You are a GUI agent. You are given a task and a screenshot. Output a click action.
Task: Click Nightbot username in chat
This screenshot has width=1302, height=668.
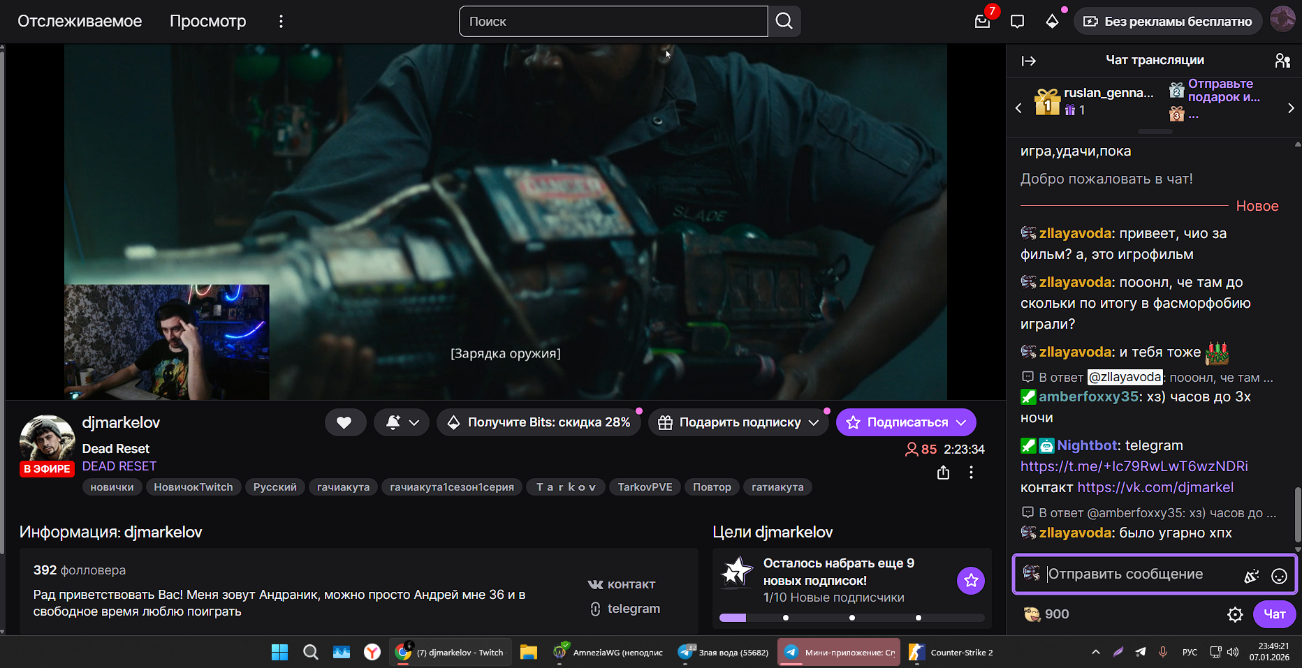point(1088,445)
